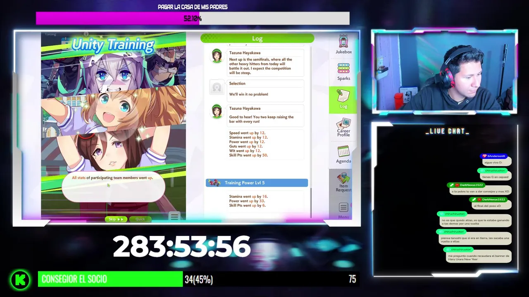Click the heart badge beside llAndersonlll
Image resolution: width=529 pixels, height=297 pixels.
pos(484,156)
